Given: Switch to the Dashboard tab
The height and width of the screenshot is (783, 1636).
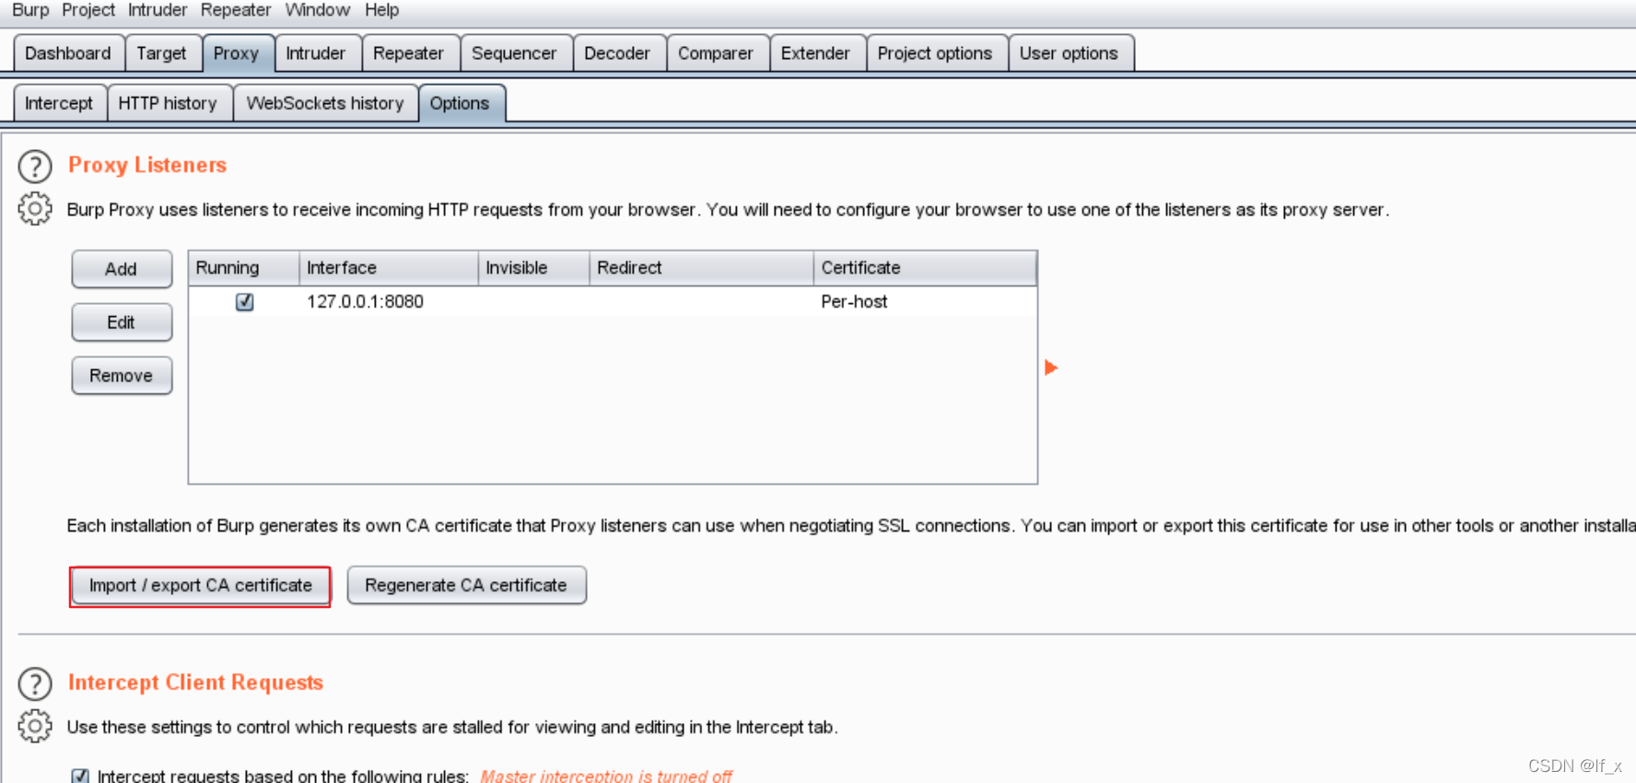Looking at the screenshot, I should coord(68,53).
